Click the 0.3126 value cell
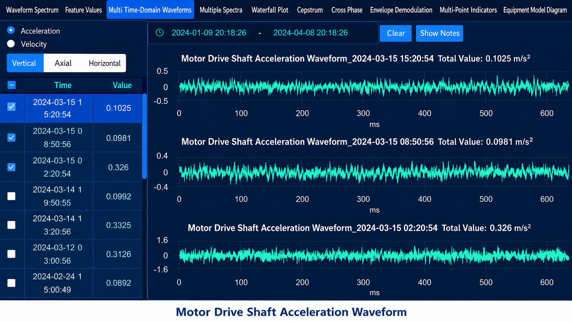Image resolution: width=572 pixels, height=322 pixels. [118, 254]
